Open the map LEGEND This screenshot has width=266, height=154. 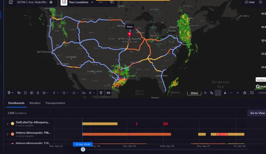click(262, 93)
